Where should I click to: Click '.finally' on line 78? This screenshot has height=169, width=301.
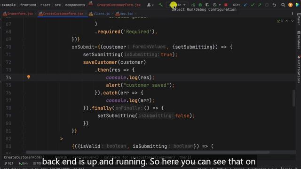click(100, 108)
